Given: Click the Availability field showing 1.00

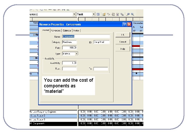Looking at the screenshot, I should pos(69,63).
